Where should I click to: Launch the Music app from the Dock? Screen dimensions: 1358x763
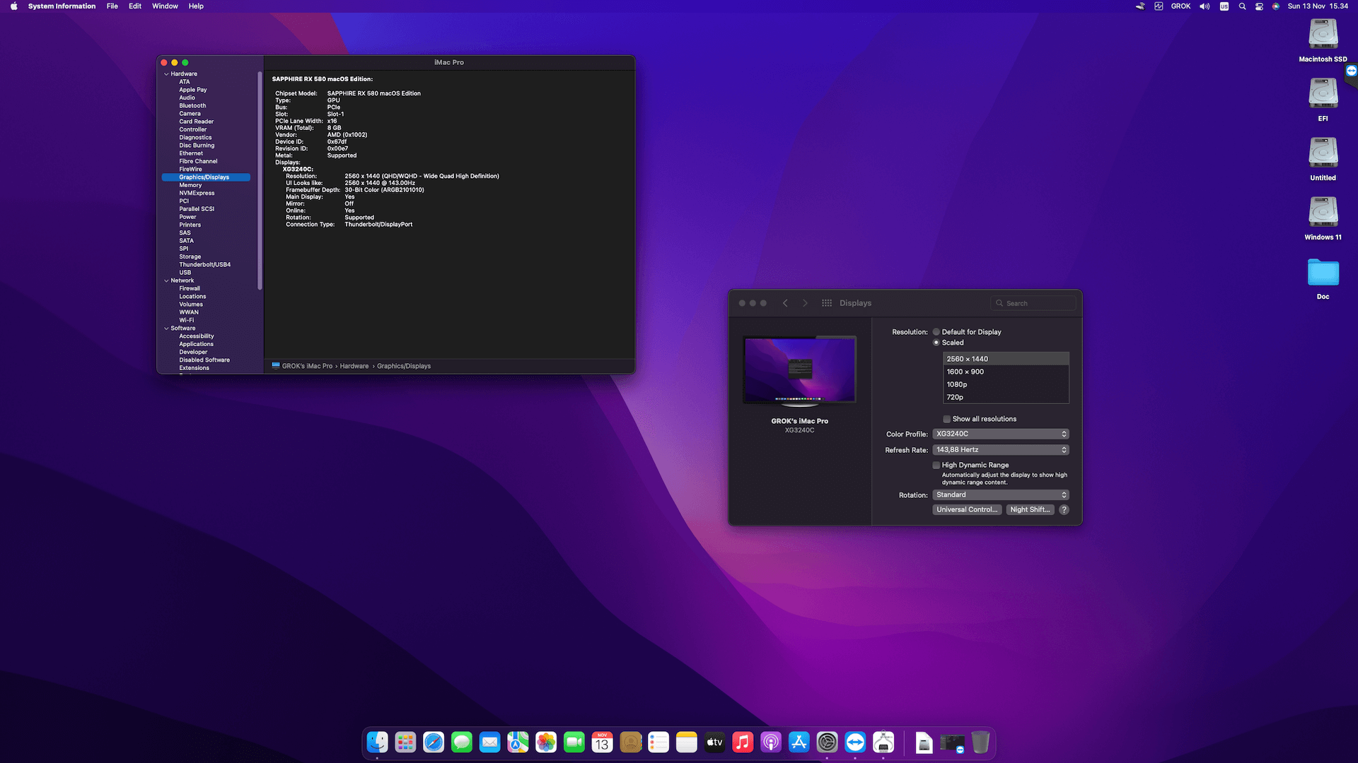[x=743, y=743]
